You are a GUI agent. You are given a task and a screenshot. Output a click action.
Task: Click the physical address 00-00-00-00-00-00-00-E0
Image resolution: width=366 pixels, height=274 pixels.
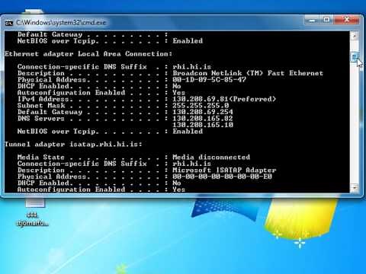(x=223, y=177)
